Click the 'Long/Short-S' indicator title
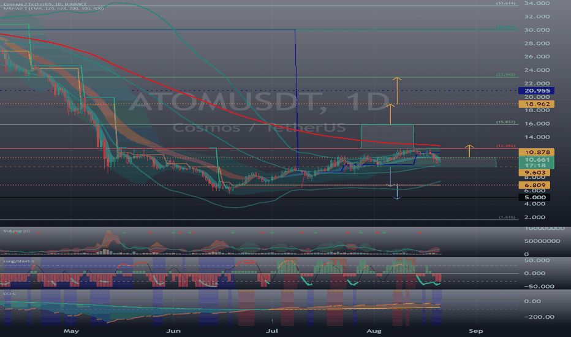This screenshot has height=337, width=571. coord(19,261)
